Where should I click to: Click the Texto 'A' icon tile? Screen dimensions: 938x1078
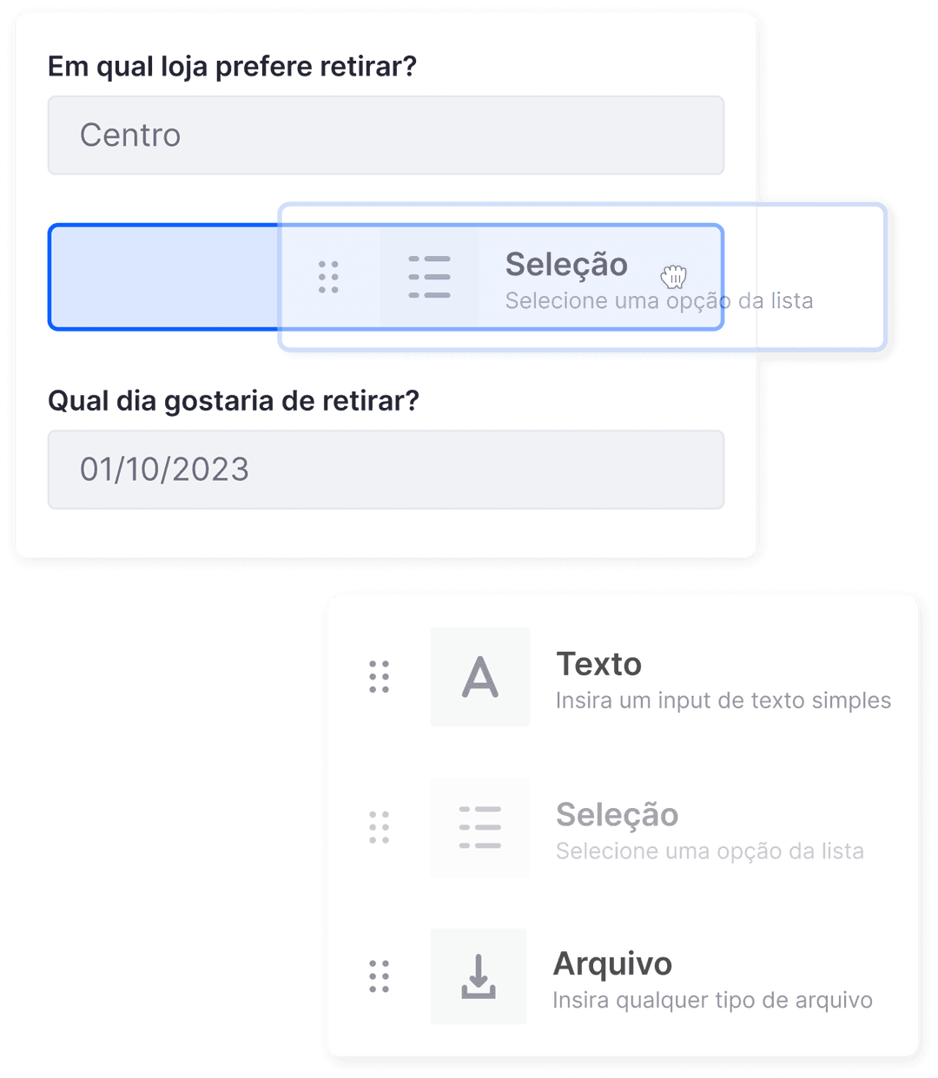pos(480,677)
